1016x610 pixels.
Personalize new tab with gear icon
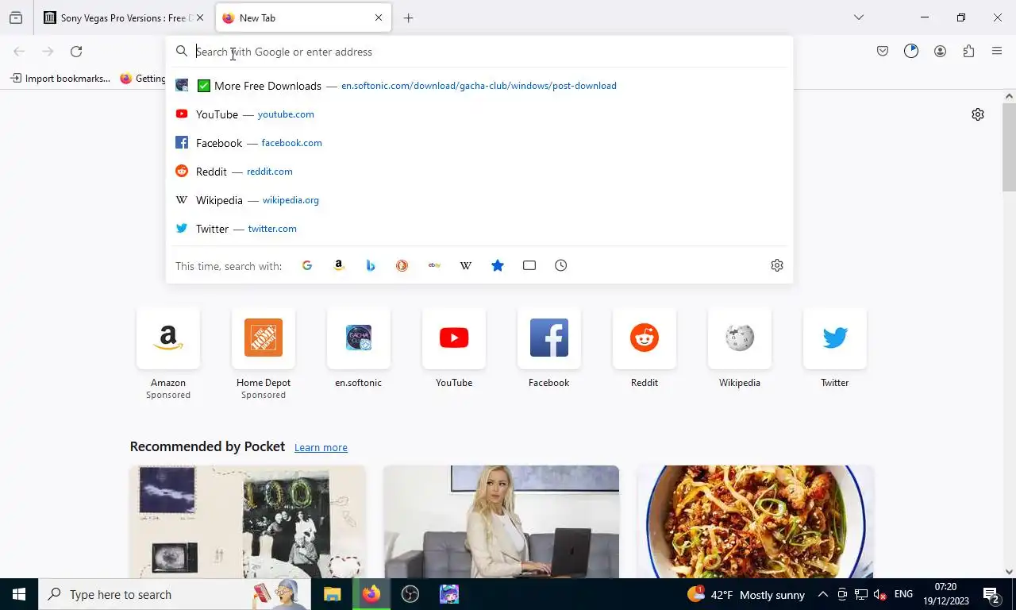978,114
